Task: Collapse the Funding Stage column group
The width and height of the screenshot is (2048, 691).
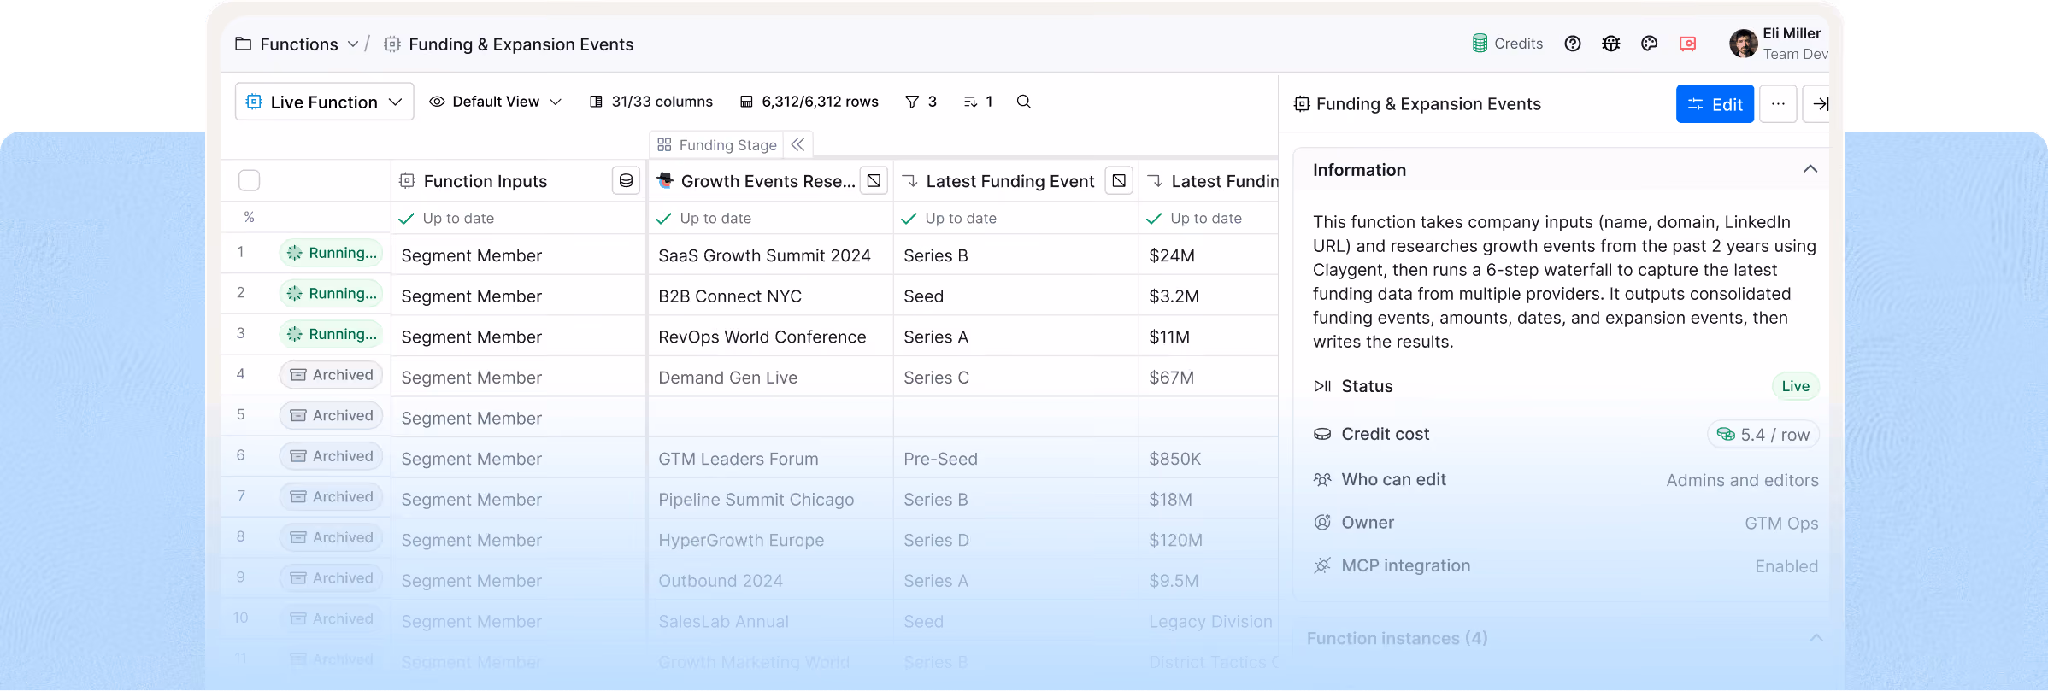Action: click(x=797, y=144)
